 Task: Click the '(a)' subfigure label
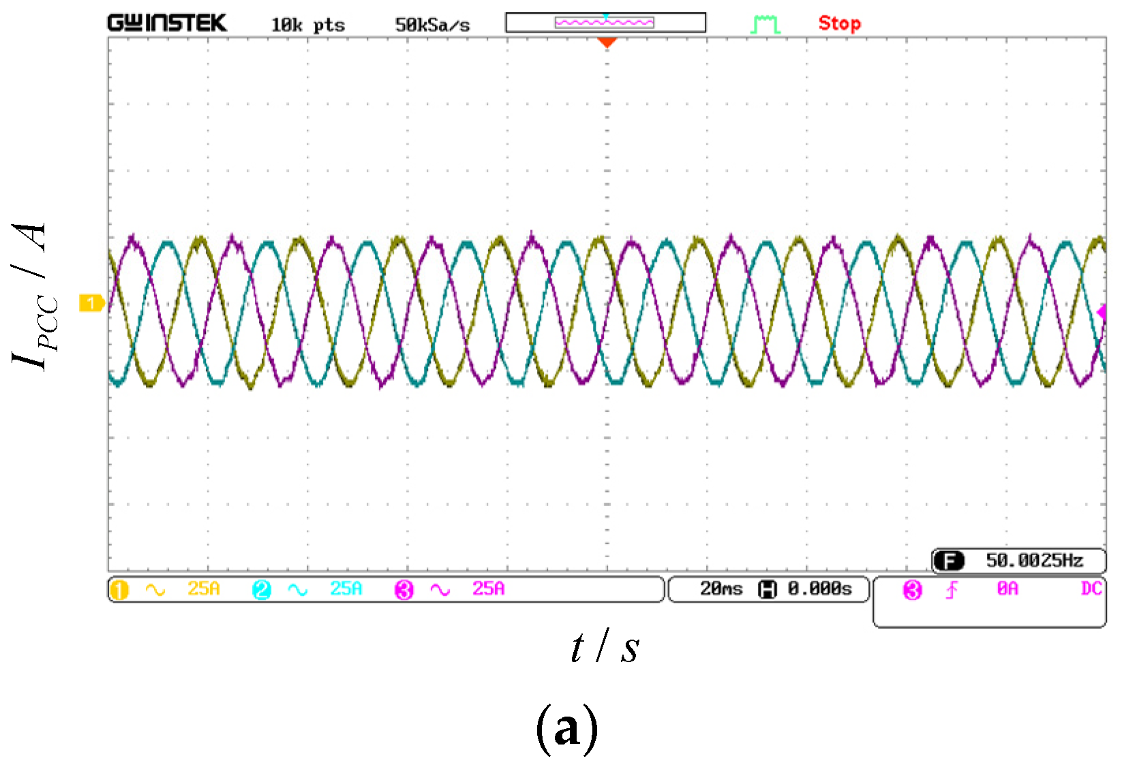coord(567,730)
